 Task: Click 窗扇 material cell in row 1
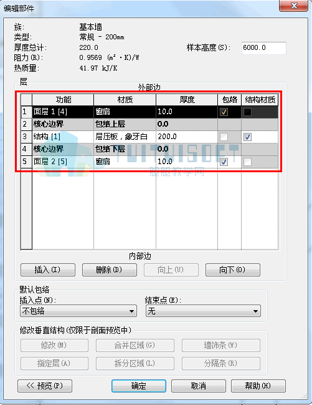(x=125, y=112)
